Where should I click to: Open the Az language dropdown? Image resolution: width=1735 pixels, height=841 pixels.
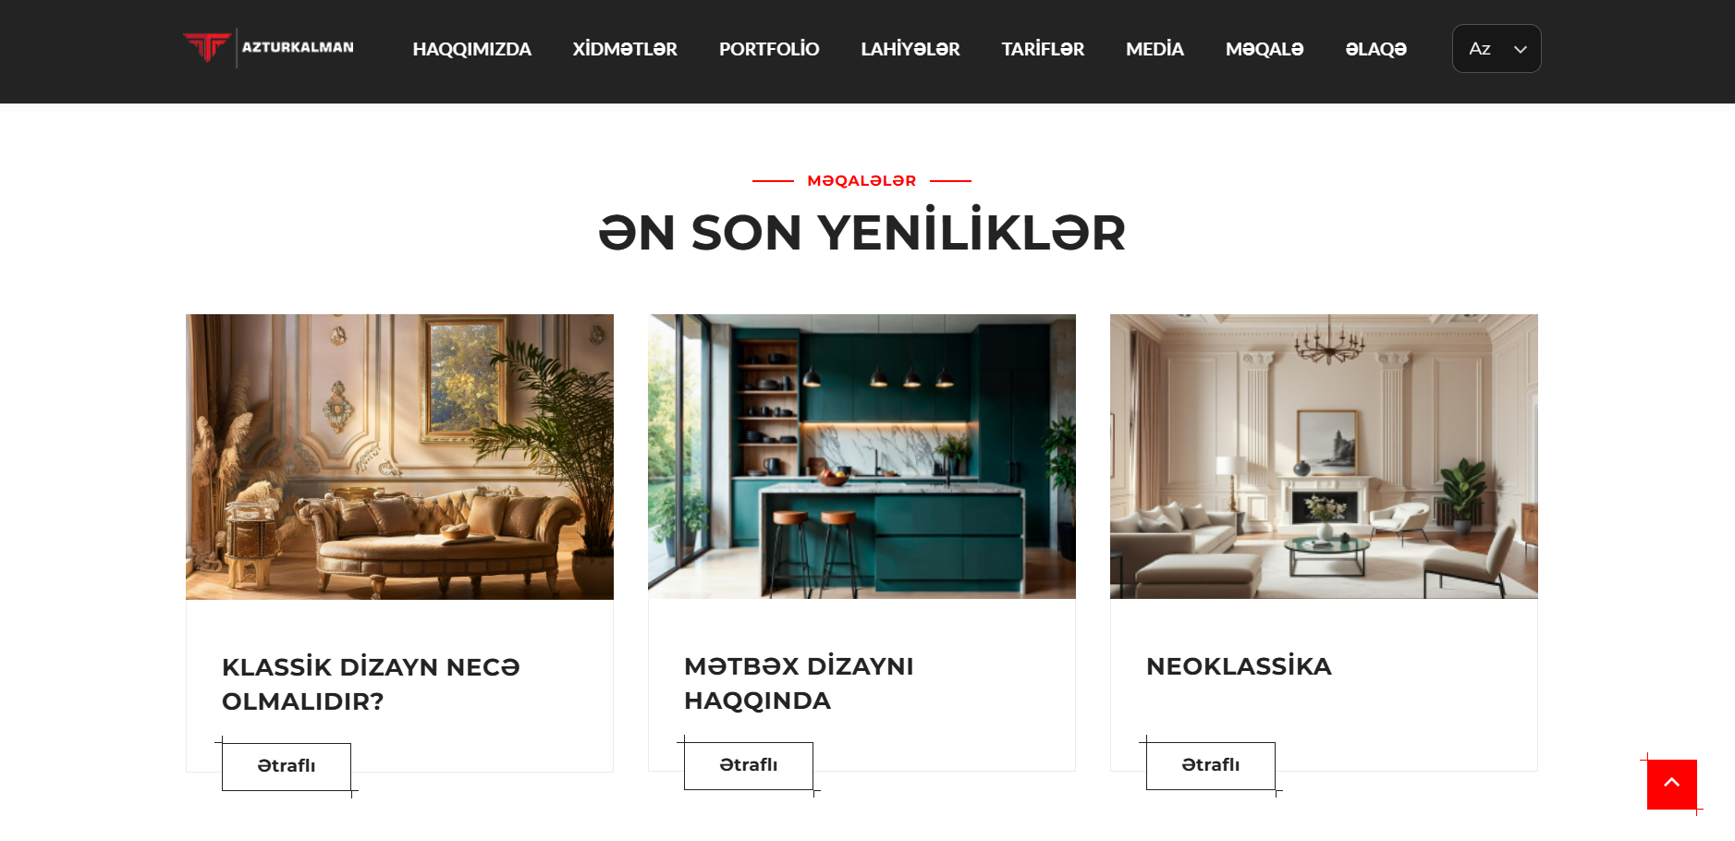(x=1497, y=49)
